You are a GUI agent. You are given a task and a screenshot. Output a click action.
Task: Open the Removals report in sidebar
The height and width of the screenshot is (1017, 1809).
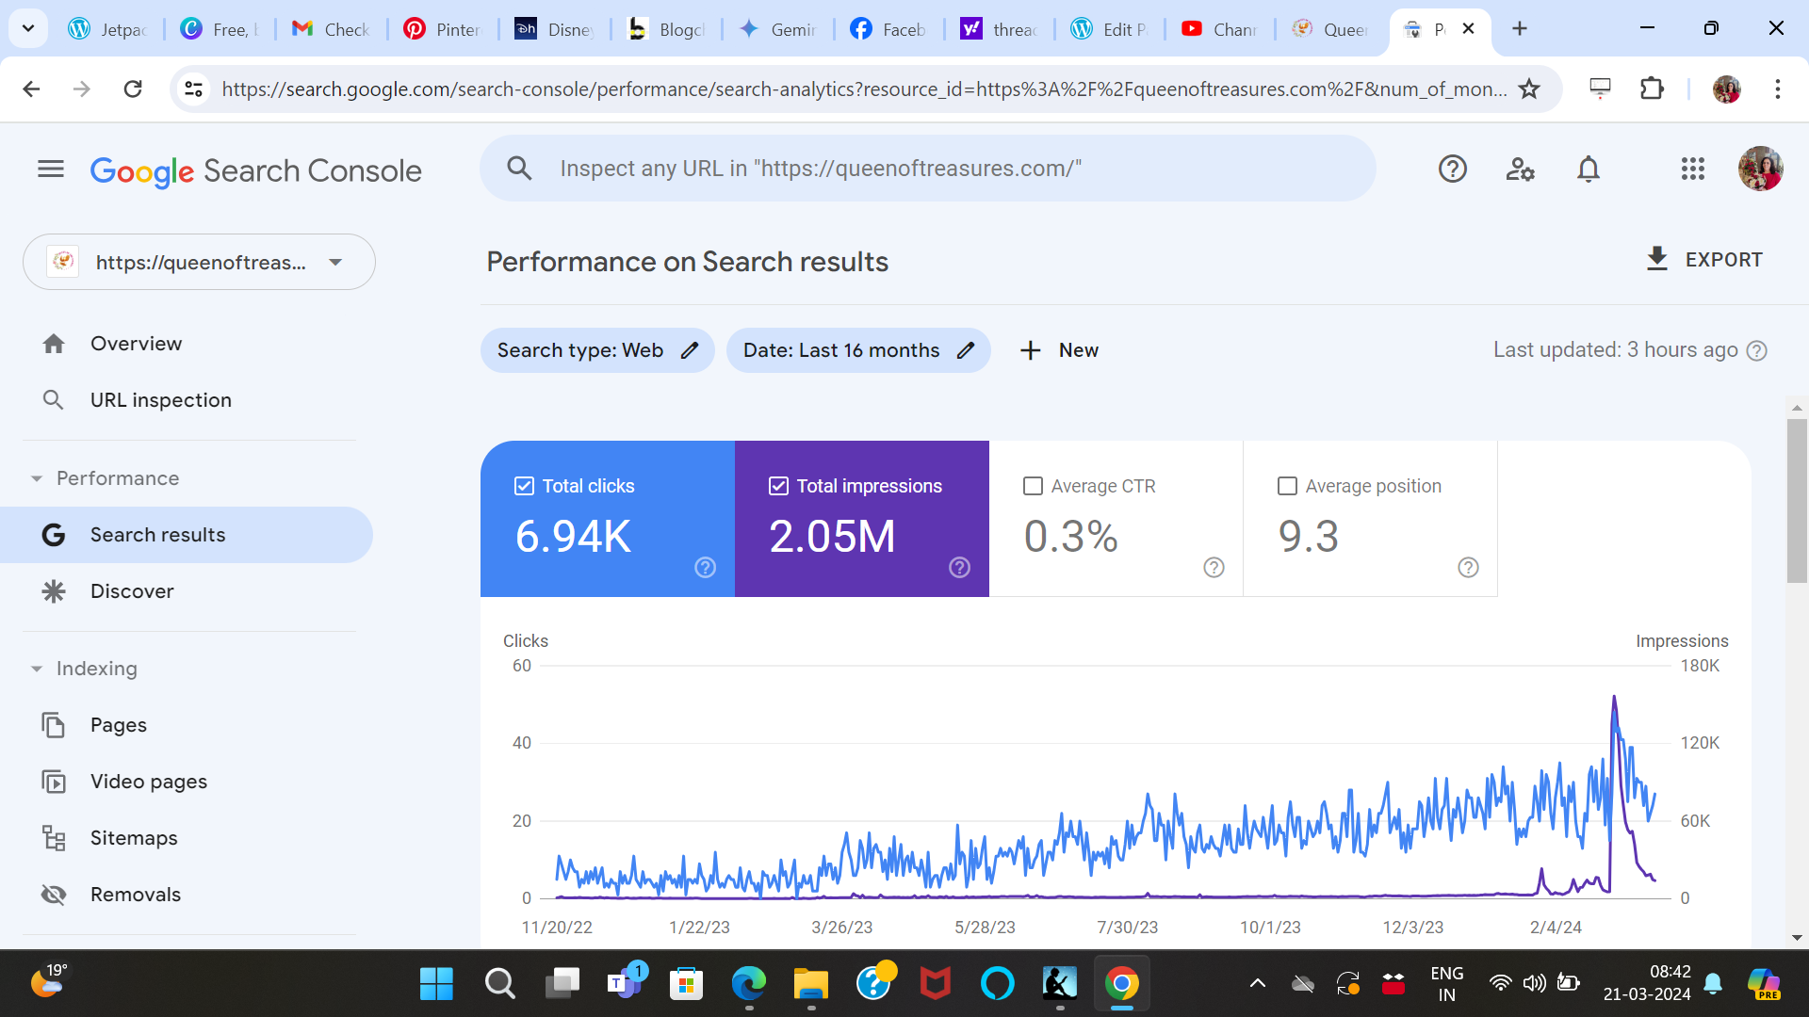point(135,894)
